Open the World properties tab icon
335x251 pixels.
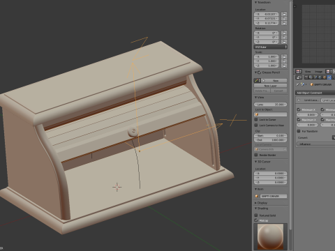point(320,77)
